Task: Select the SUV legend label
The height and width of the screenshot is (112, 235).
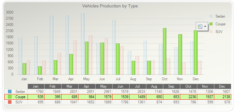Action: point(219,32)
